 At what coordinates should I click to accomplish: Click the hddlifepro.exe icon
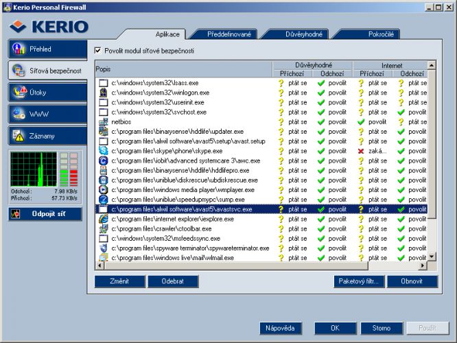(x=103, y=171)
